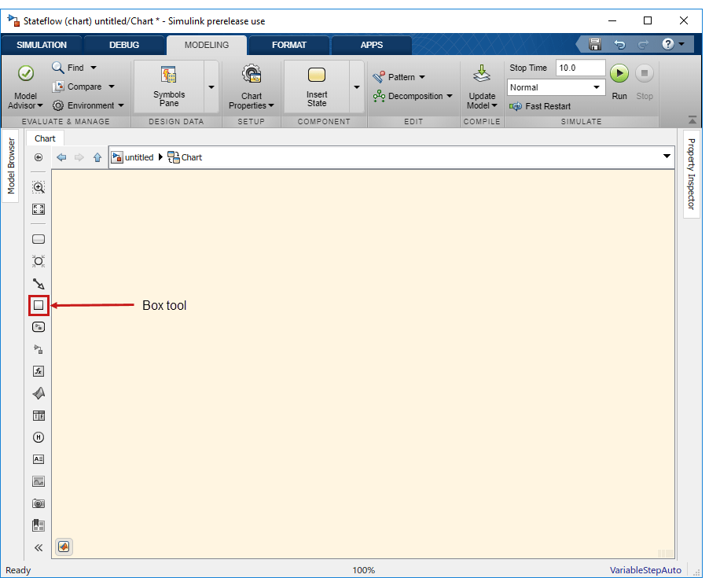Select the Junction tool in palette

point(39,261)
